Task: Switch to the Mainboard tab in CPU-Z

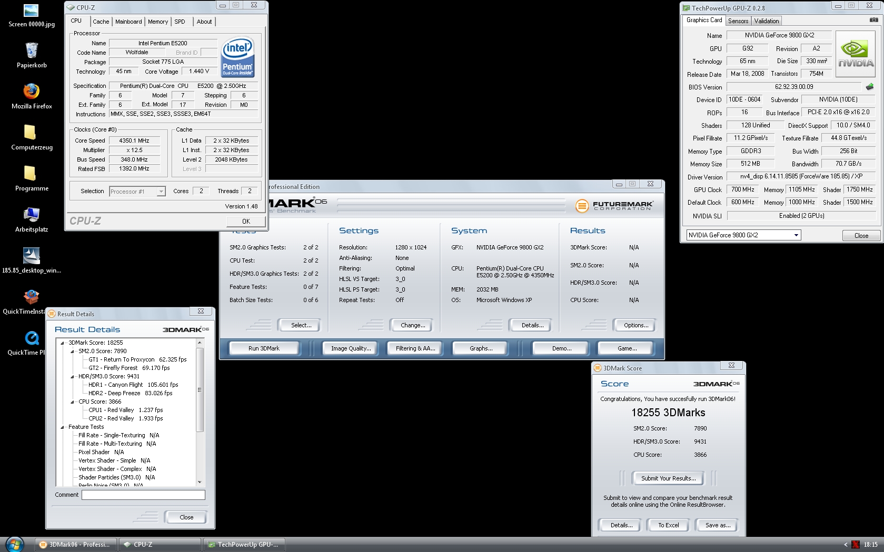Action: [x=128, y=22]
